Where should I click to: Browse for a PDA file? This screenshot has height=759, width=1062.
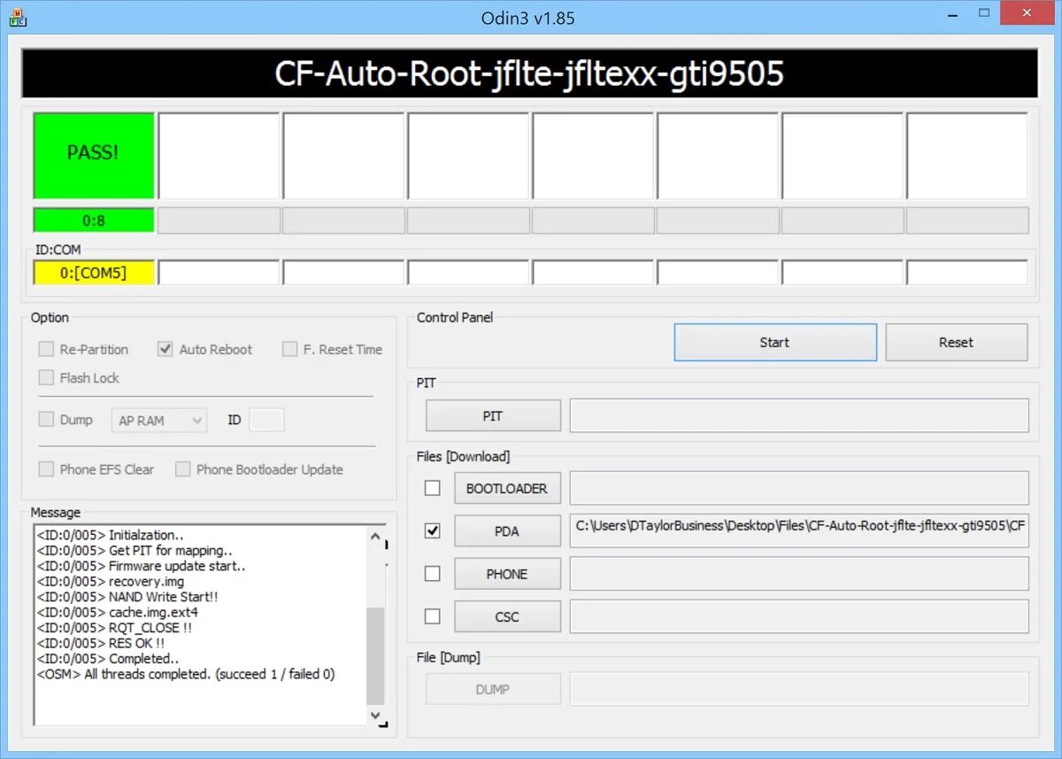pos(507,531)
